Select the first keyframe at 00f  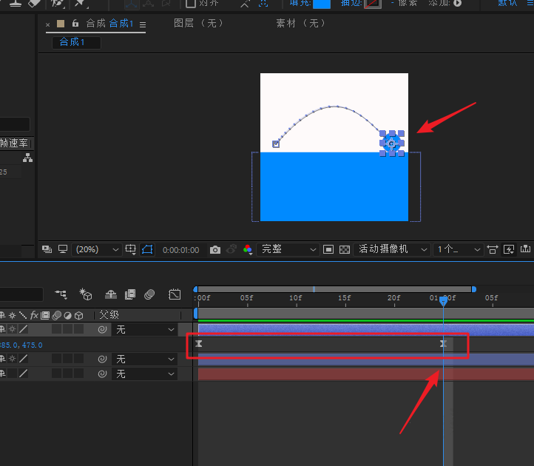pos(199,344)
